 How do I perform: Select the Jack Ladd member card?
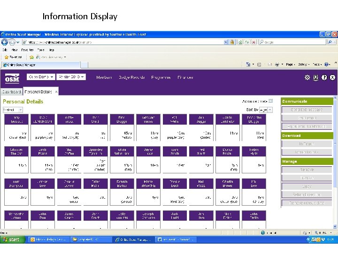175,219
